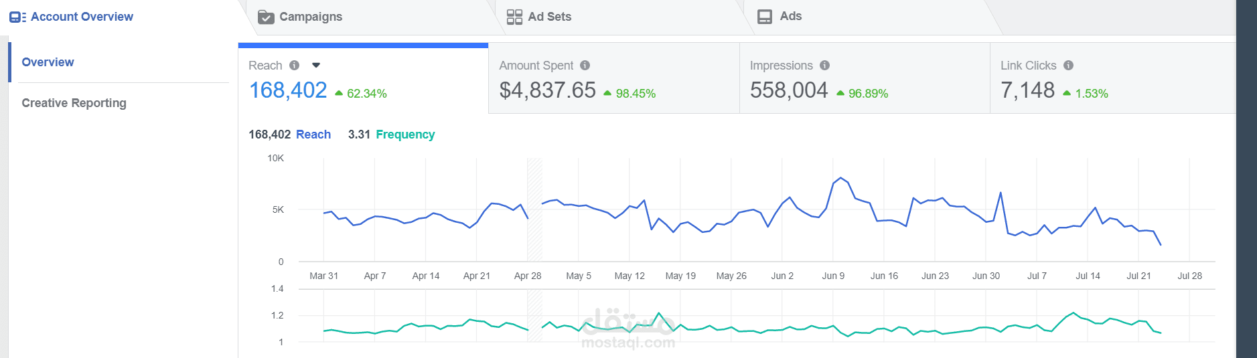The height and width of the screenshot is (358, 1257).
Task: Click the Ads tab icon
Action: tap(765, 17)
